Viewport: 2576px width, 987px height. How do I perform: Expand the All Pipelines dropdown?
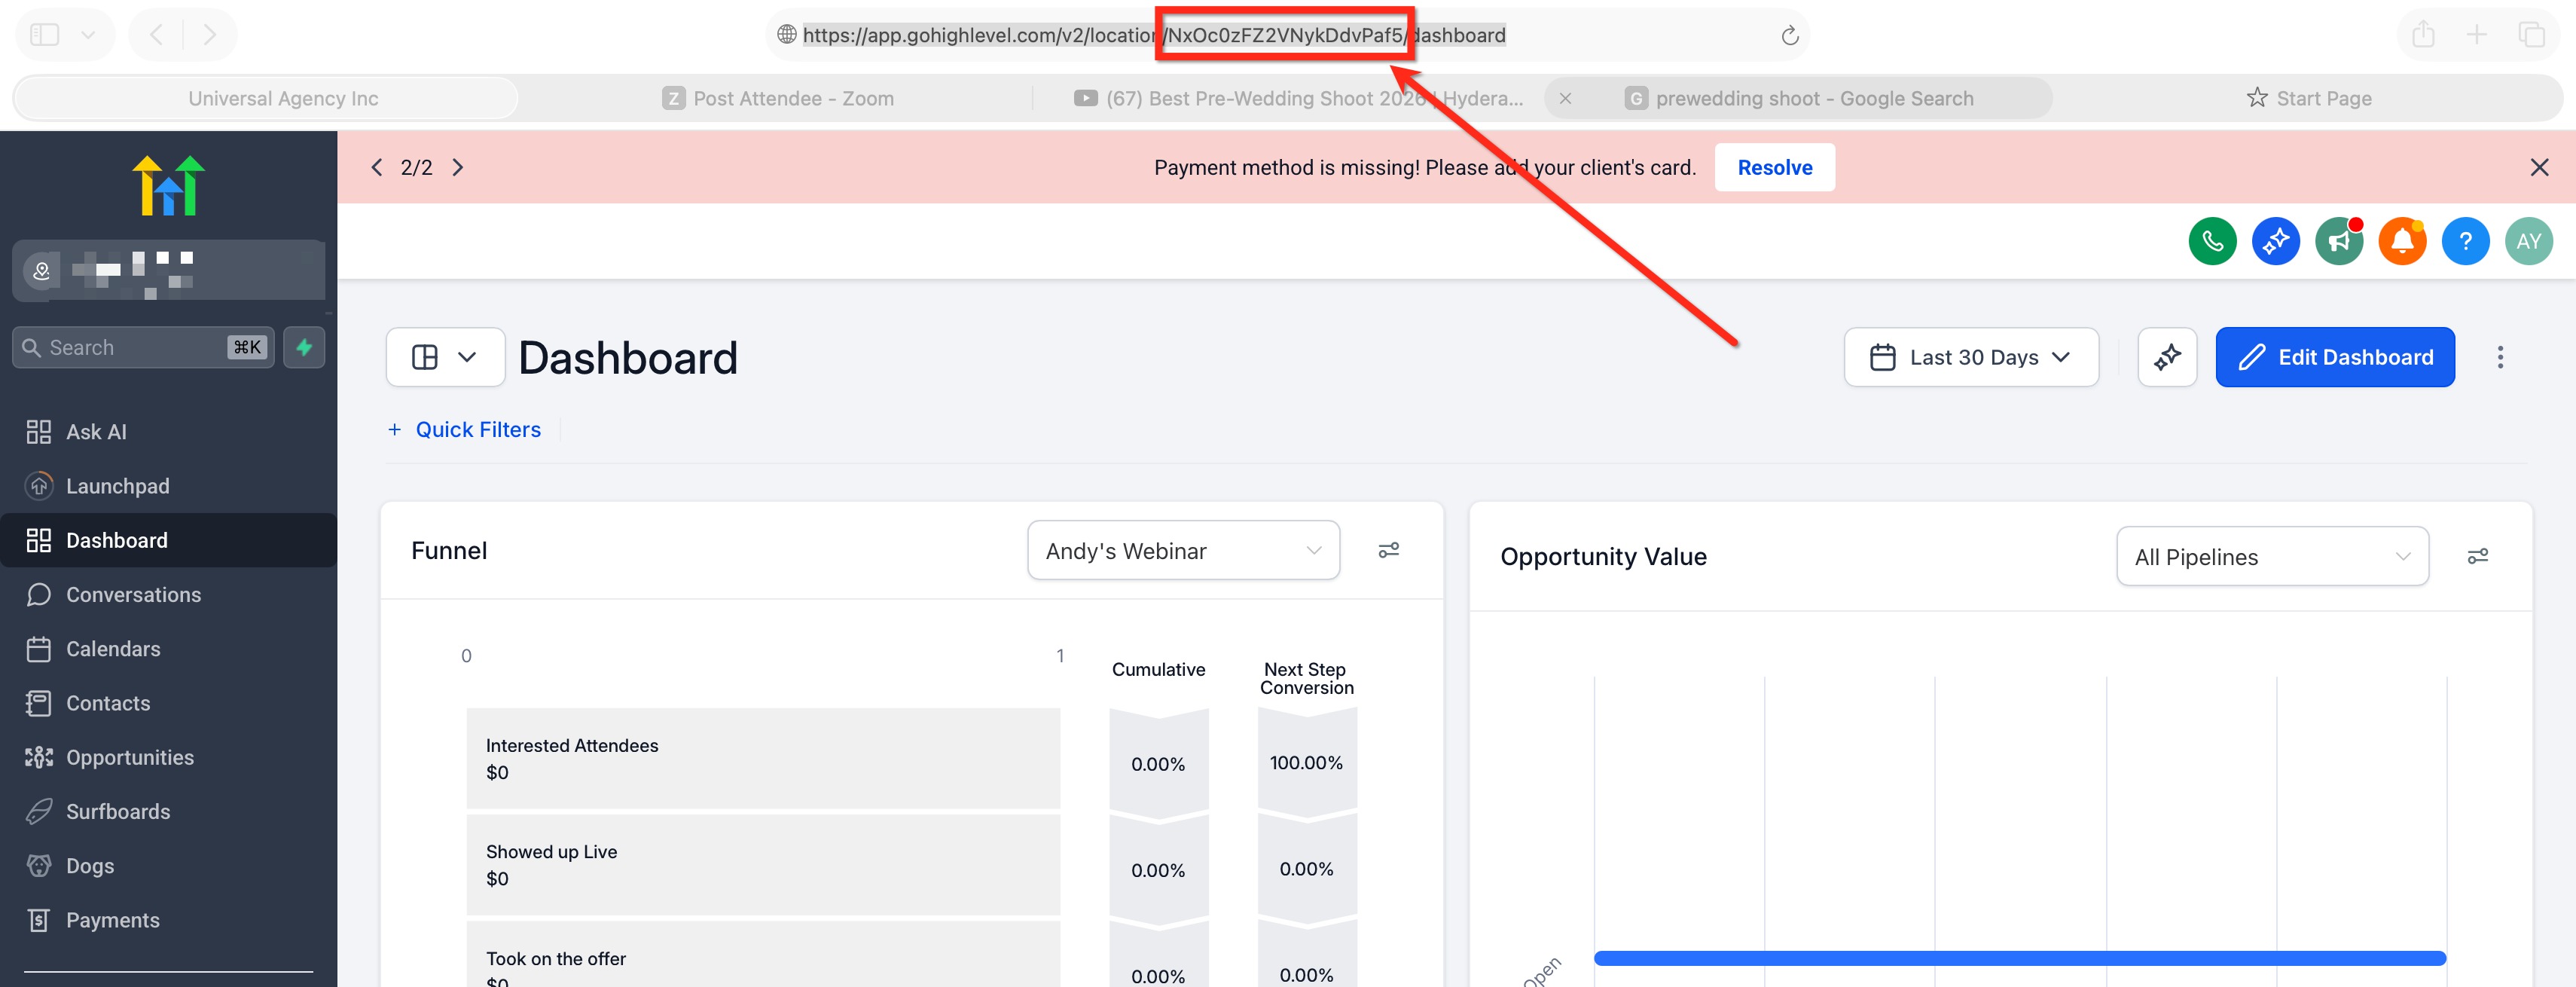(x=2271, y=556)
